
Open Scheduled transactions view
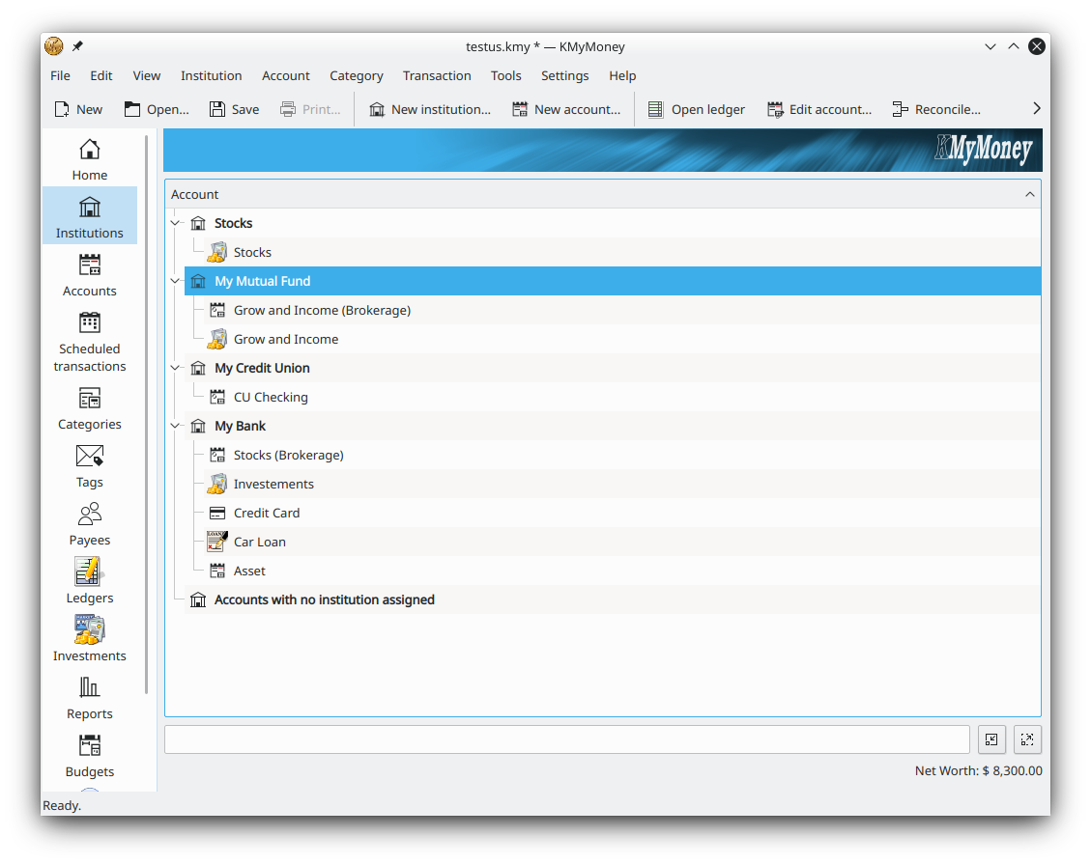click(x=90, y=341)
